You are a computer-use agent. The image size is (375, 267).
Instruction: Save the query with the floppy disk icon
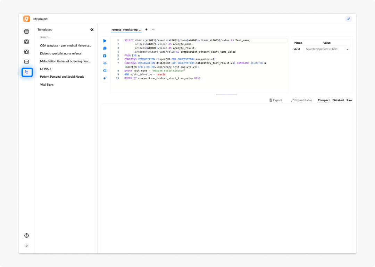(105, 56)
